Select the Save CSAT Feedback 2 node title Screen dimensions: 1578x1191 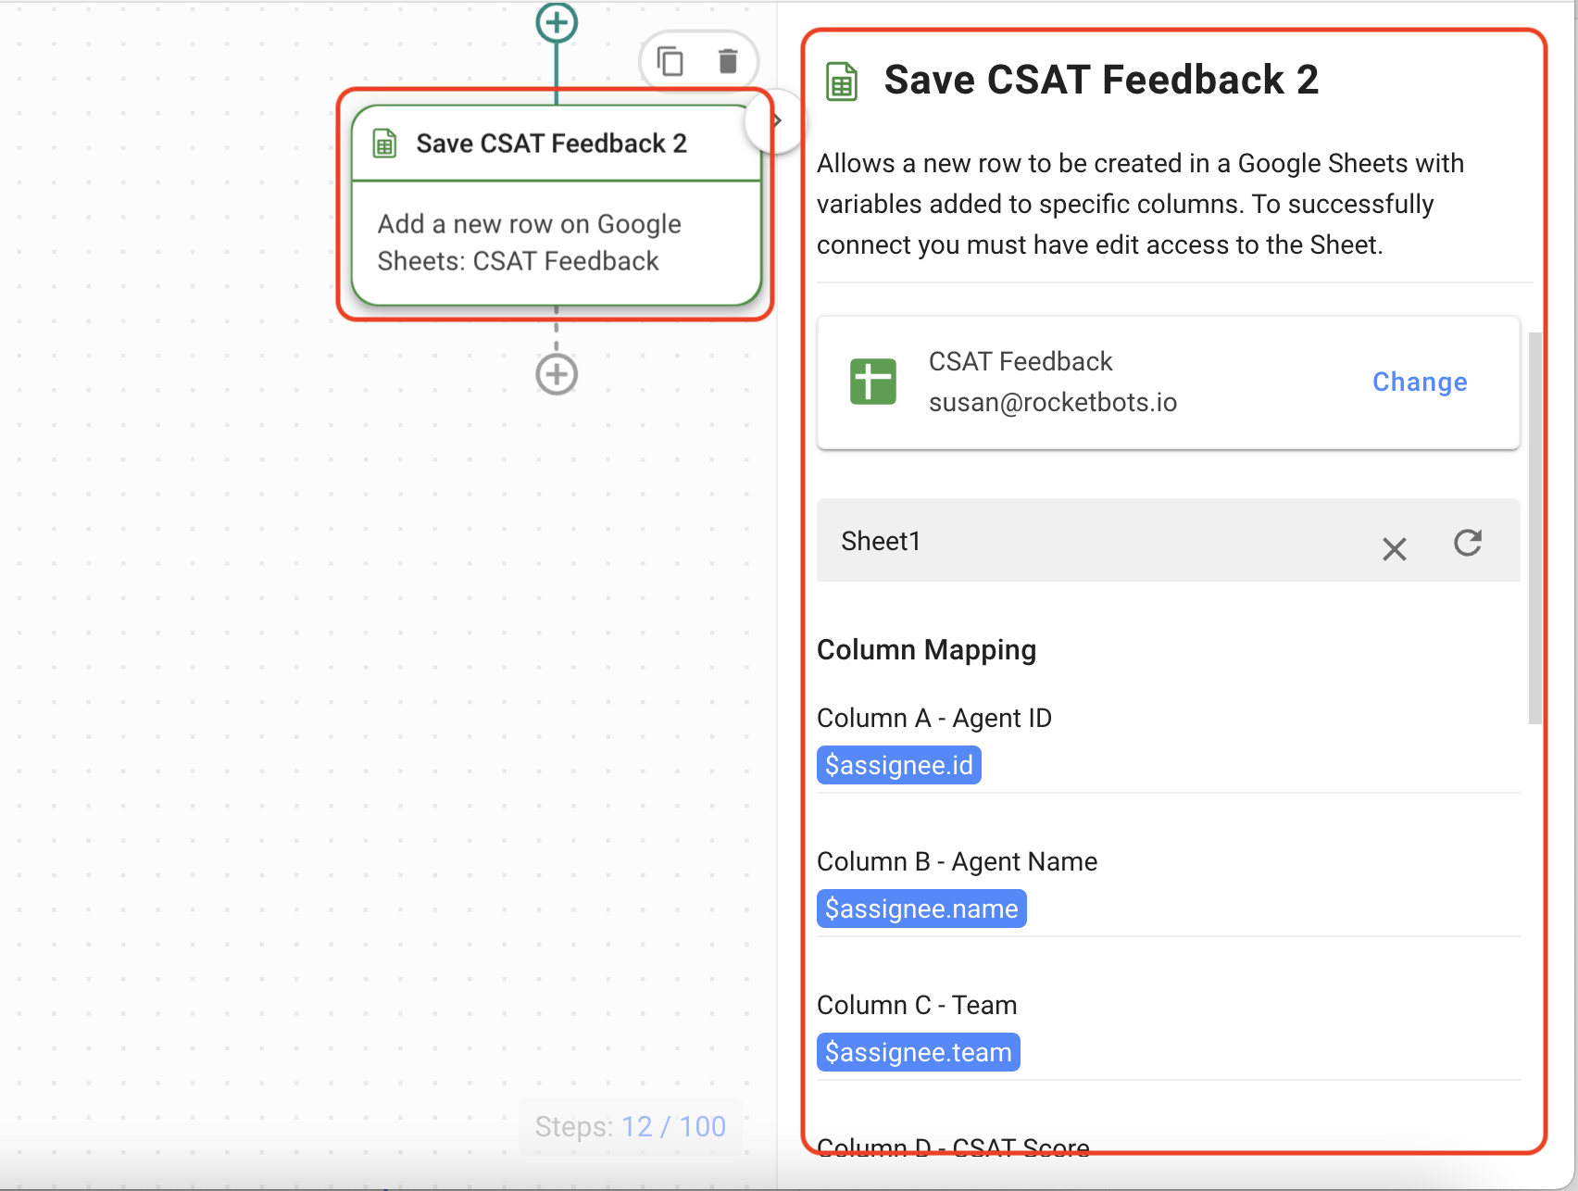pos(551,144)
